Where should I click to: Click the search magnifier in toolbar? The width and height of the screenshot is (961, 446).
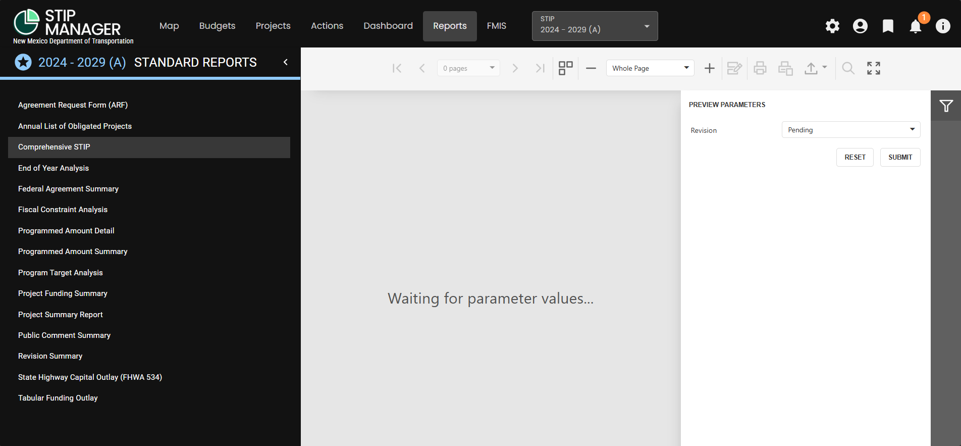coord(848,68)
